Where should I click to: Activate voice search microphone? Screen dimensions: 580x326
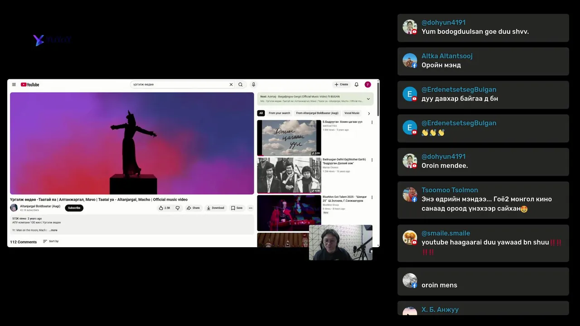click(254, 85)
